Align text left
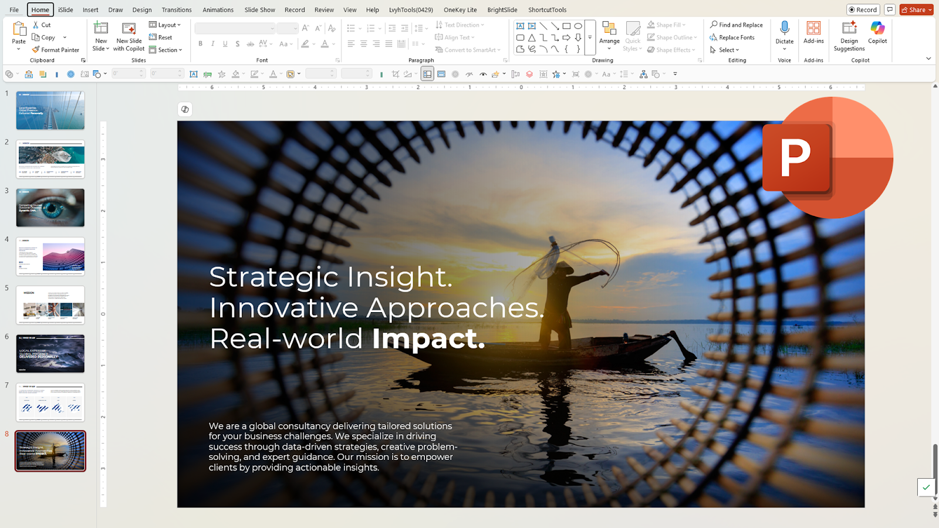This screenshot has width=939, height=528. click(x=351, y=43)
